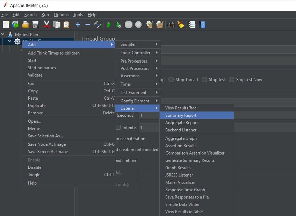Click Validate in context menu

(68, 75)
